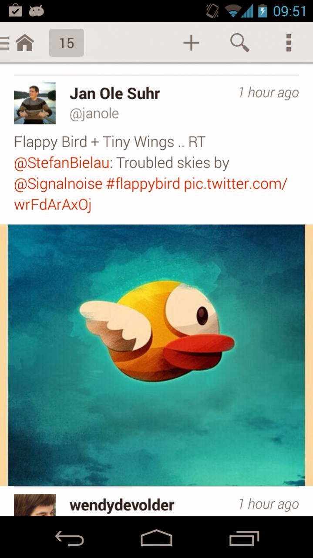Show the 15 unread tweets counter
The width and height of the screenshot is (313, 558).
(x=67, y=43)
